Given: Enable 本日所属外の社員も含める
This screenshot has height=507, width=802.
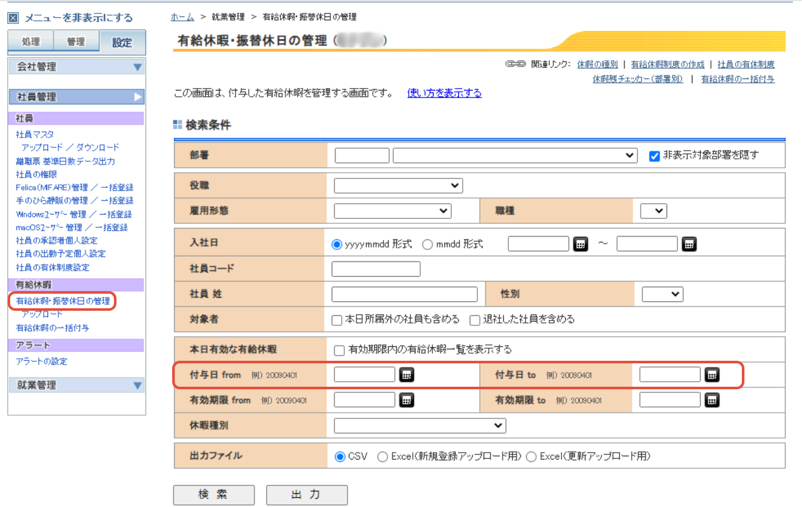Looking at the screenshot, I should click(336, 320).
